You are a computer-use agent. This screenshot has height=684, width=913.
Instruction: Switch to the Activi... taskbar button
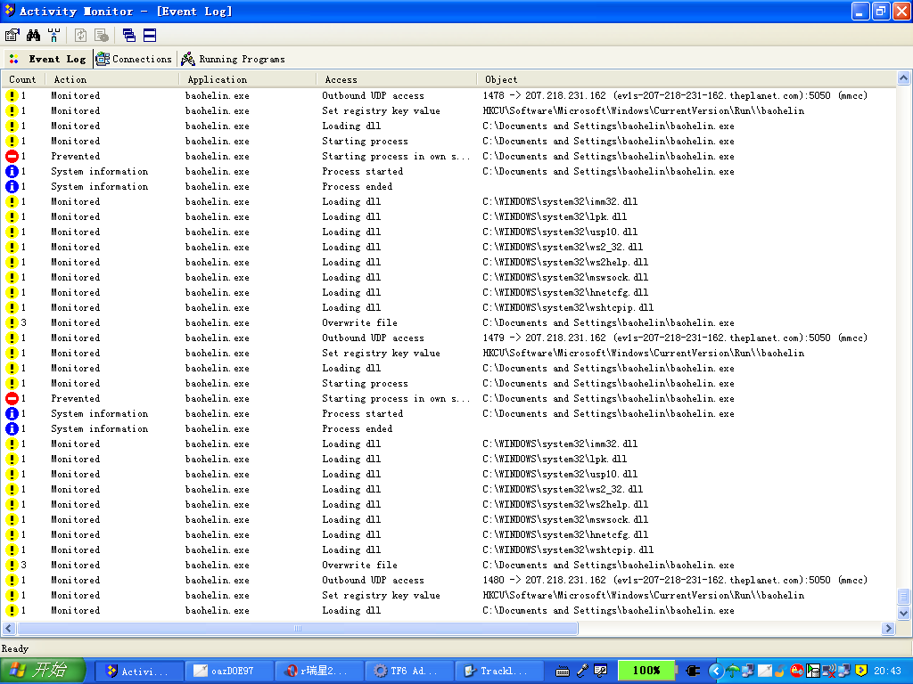click(138, 671)
